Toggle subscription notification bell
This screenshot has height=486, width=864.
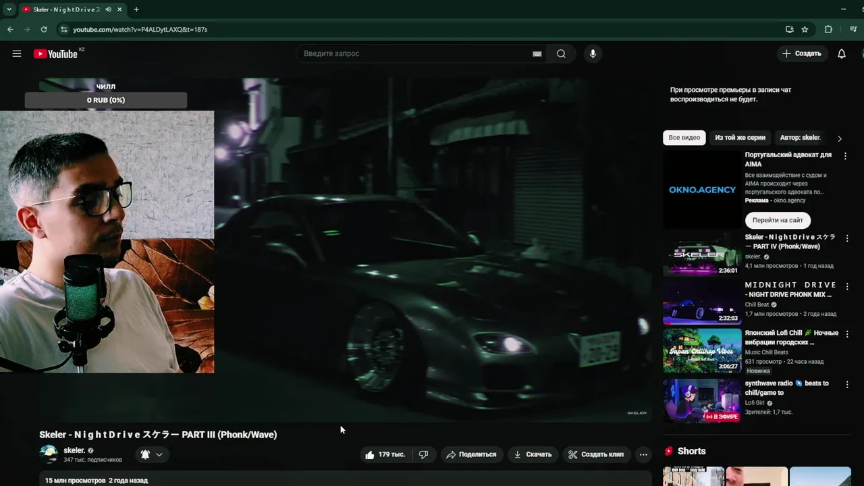point(145,454)
